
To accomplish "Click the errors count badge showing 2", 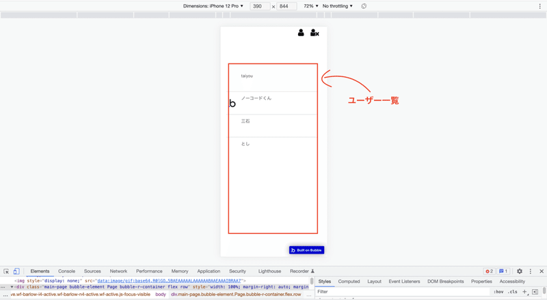I will pyautogui.click(x=490, y=271).
